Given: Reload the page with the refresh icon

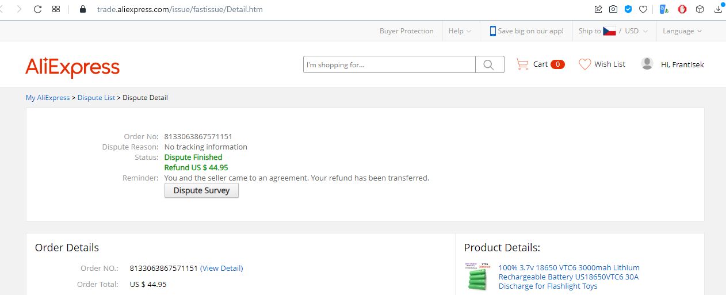Looking at the screenshot, I should (38, 9).
